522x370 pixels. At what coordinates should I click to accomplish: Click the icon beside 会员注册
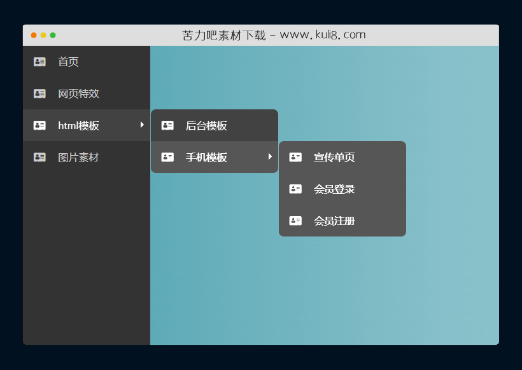[295, 221]
